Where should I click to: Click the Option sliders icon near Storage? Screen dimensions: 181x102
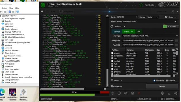click(166, 17)
